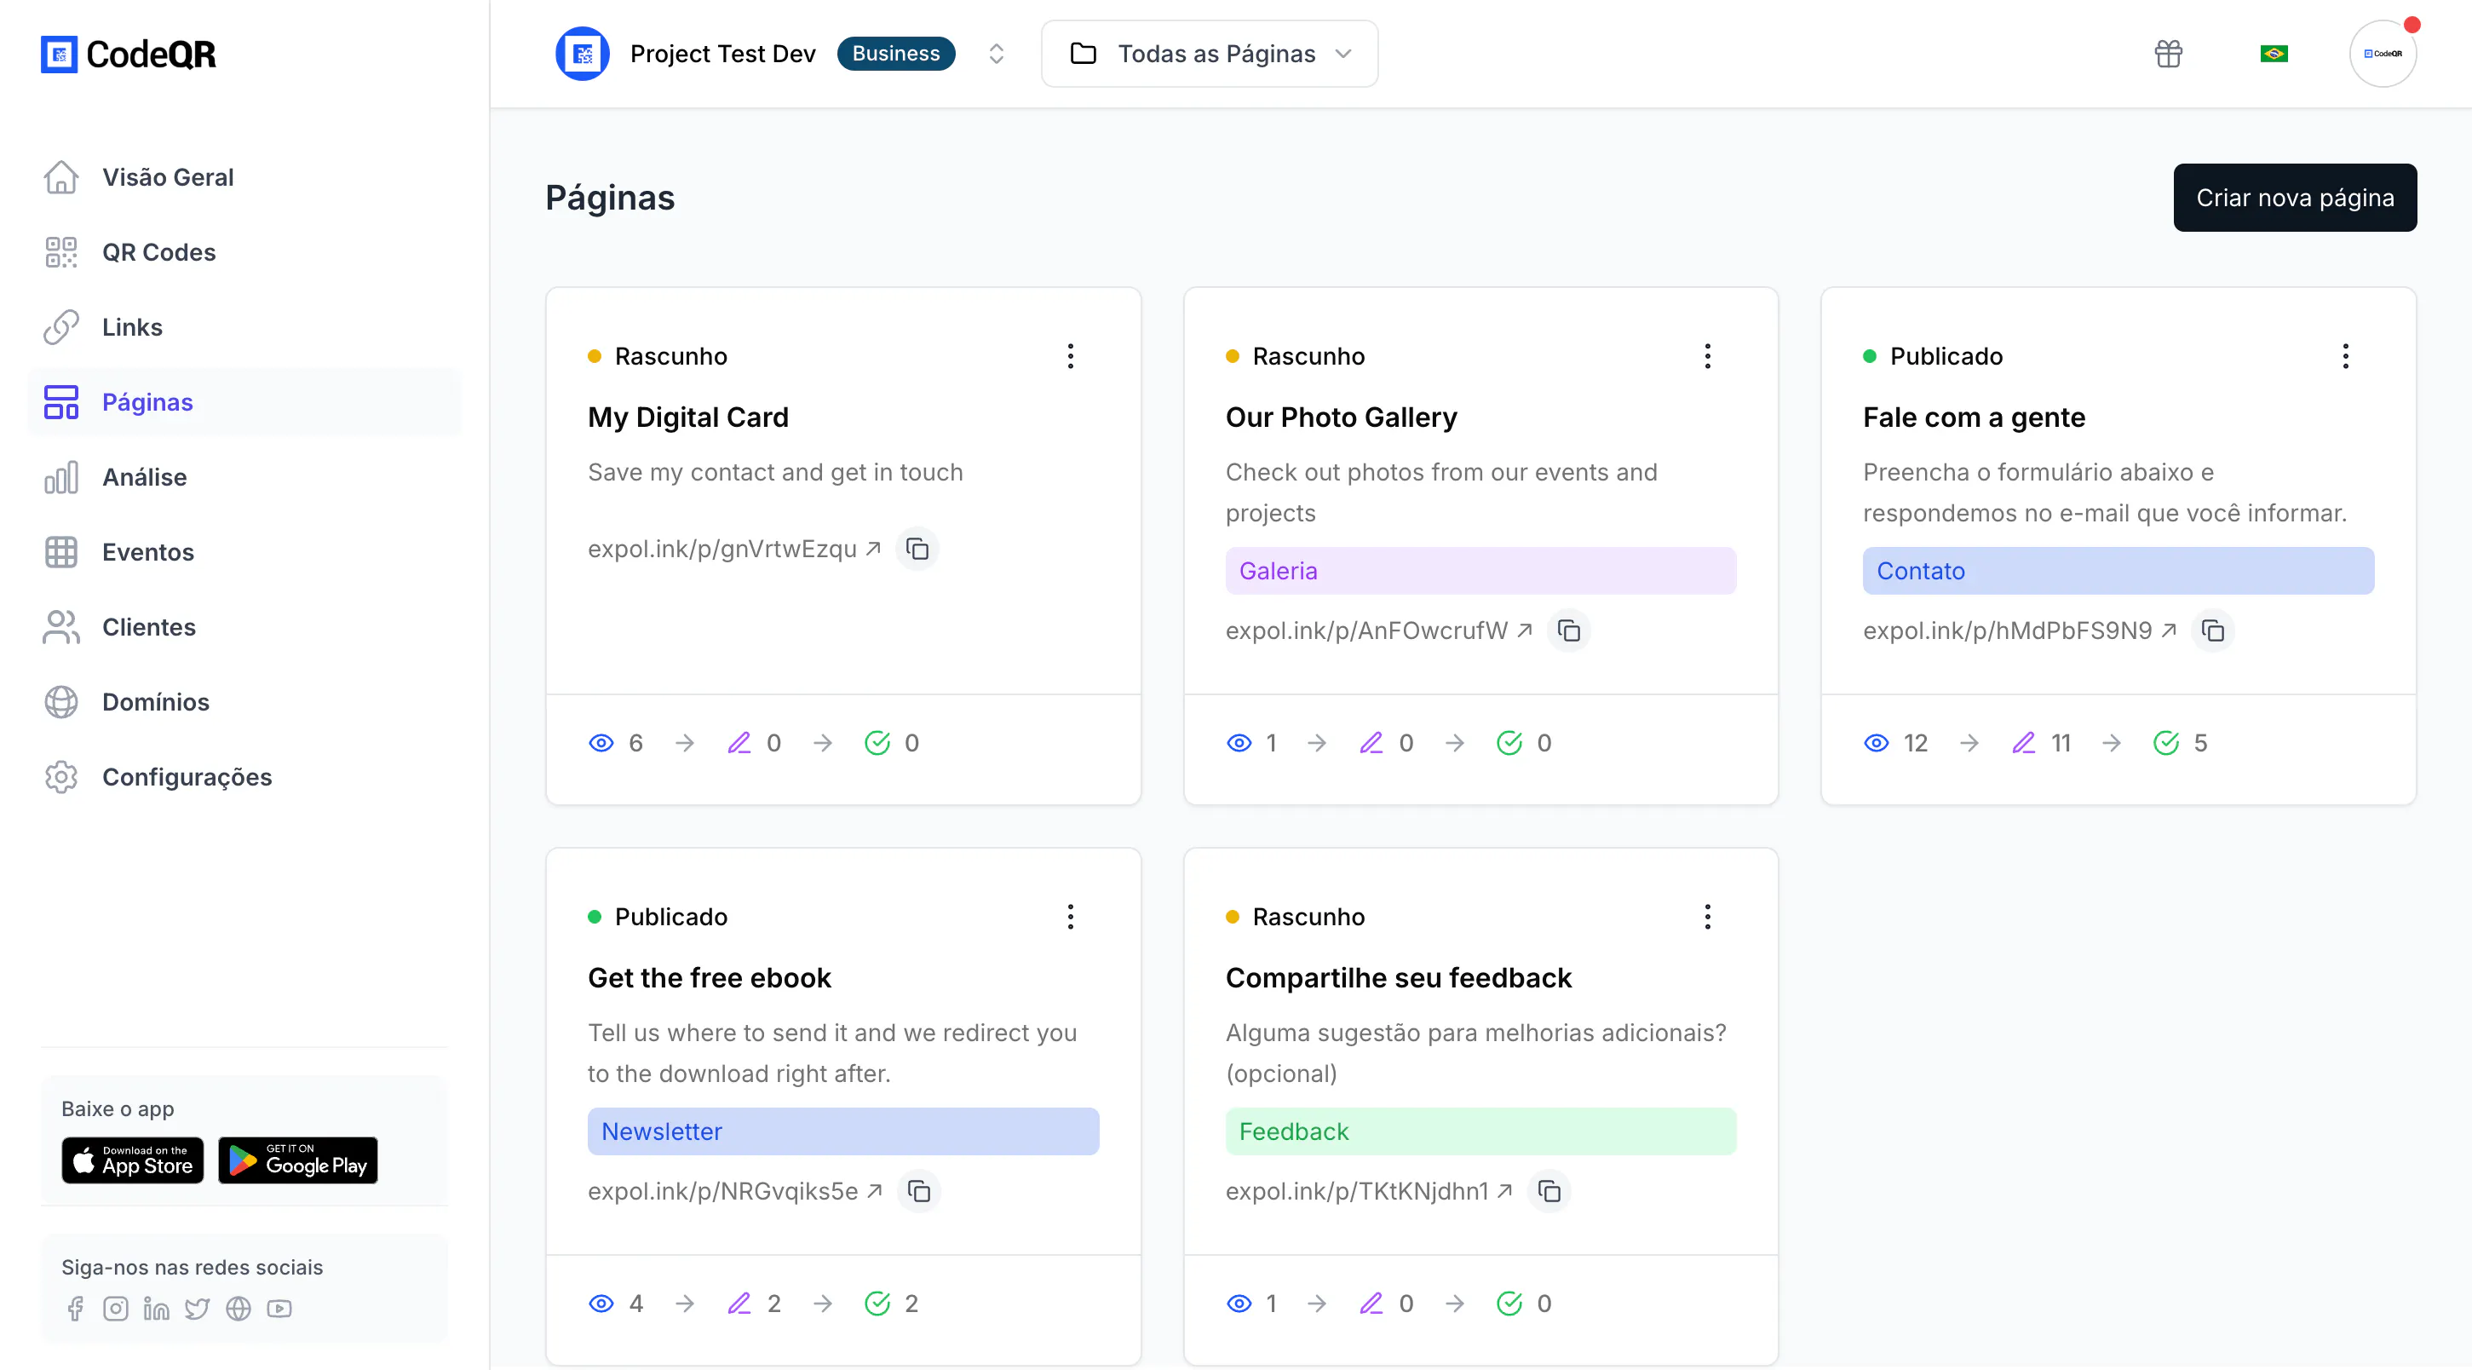Open Análise section
This screenshot has width=2472, height=1370.
tap(244, 476)
